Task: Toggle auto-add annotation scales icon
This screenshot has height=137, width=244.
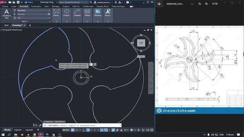Action: [117, 130]
